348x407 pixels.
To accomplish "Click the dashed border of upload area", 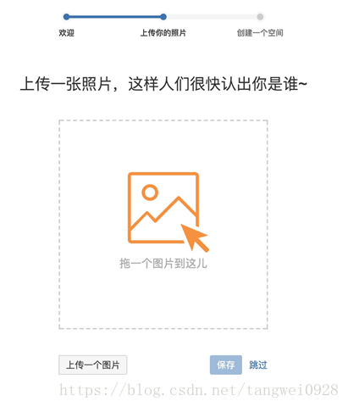I will tap(163, 120).
